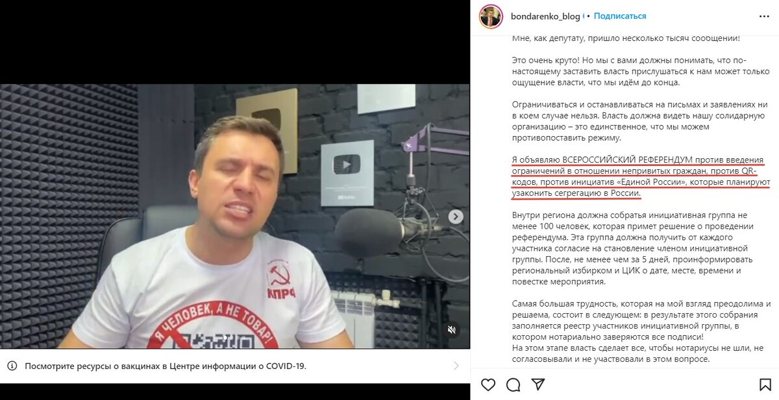Like the post with heart icon
The image size is (779, 400).
(x=488, y=385)
